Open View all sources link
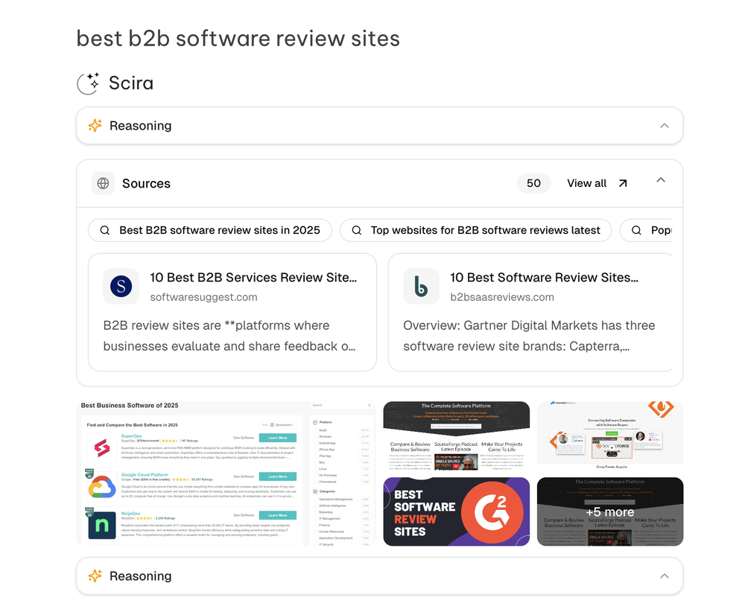 597,183
